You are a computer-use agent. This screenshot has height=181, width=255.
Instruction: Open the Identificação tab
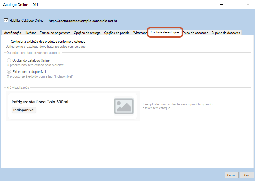12,33
